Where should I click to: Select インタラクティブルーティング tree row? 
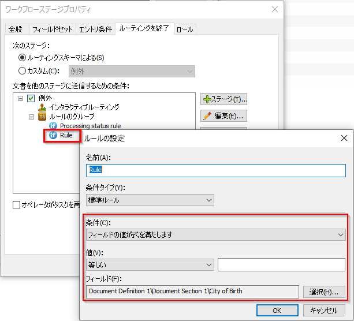click(x=84, y=107)
